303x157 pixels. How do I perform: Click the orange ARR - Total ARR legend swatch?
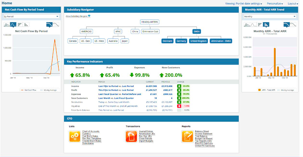click(x=259, y=90)
